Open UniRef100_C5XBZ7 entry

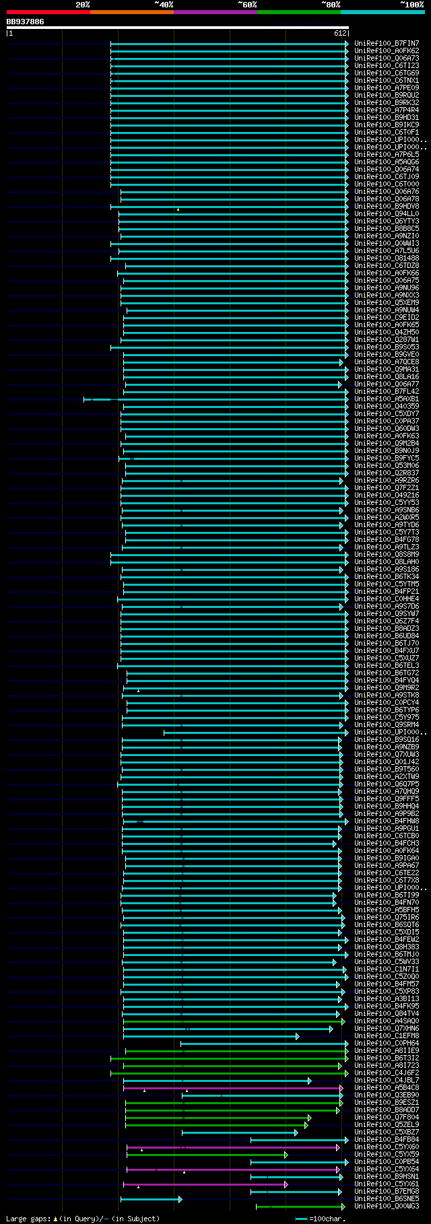(387, 1132)
